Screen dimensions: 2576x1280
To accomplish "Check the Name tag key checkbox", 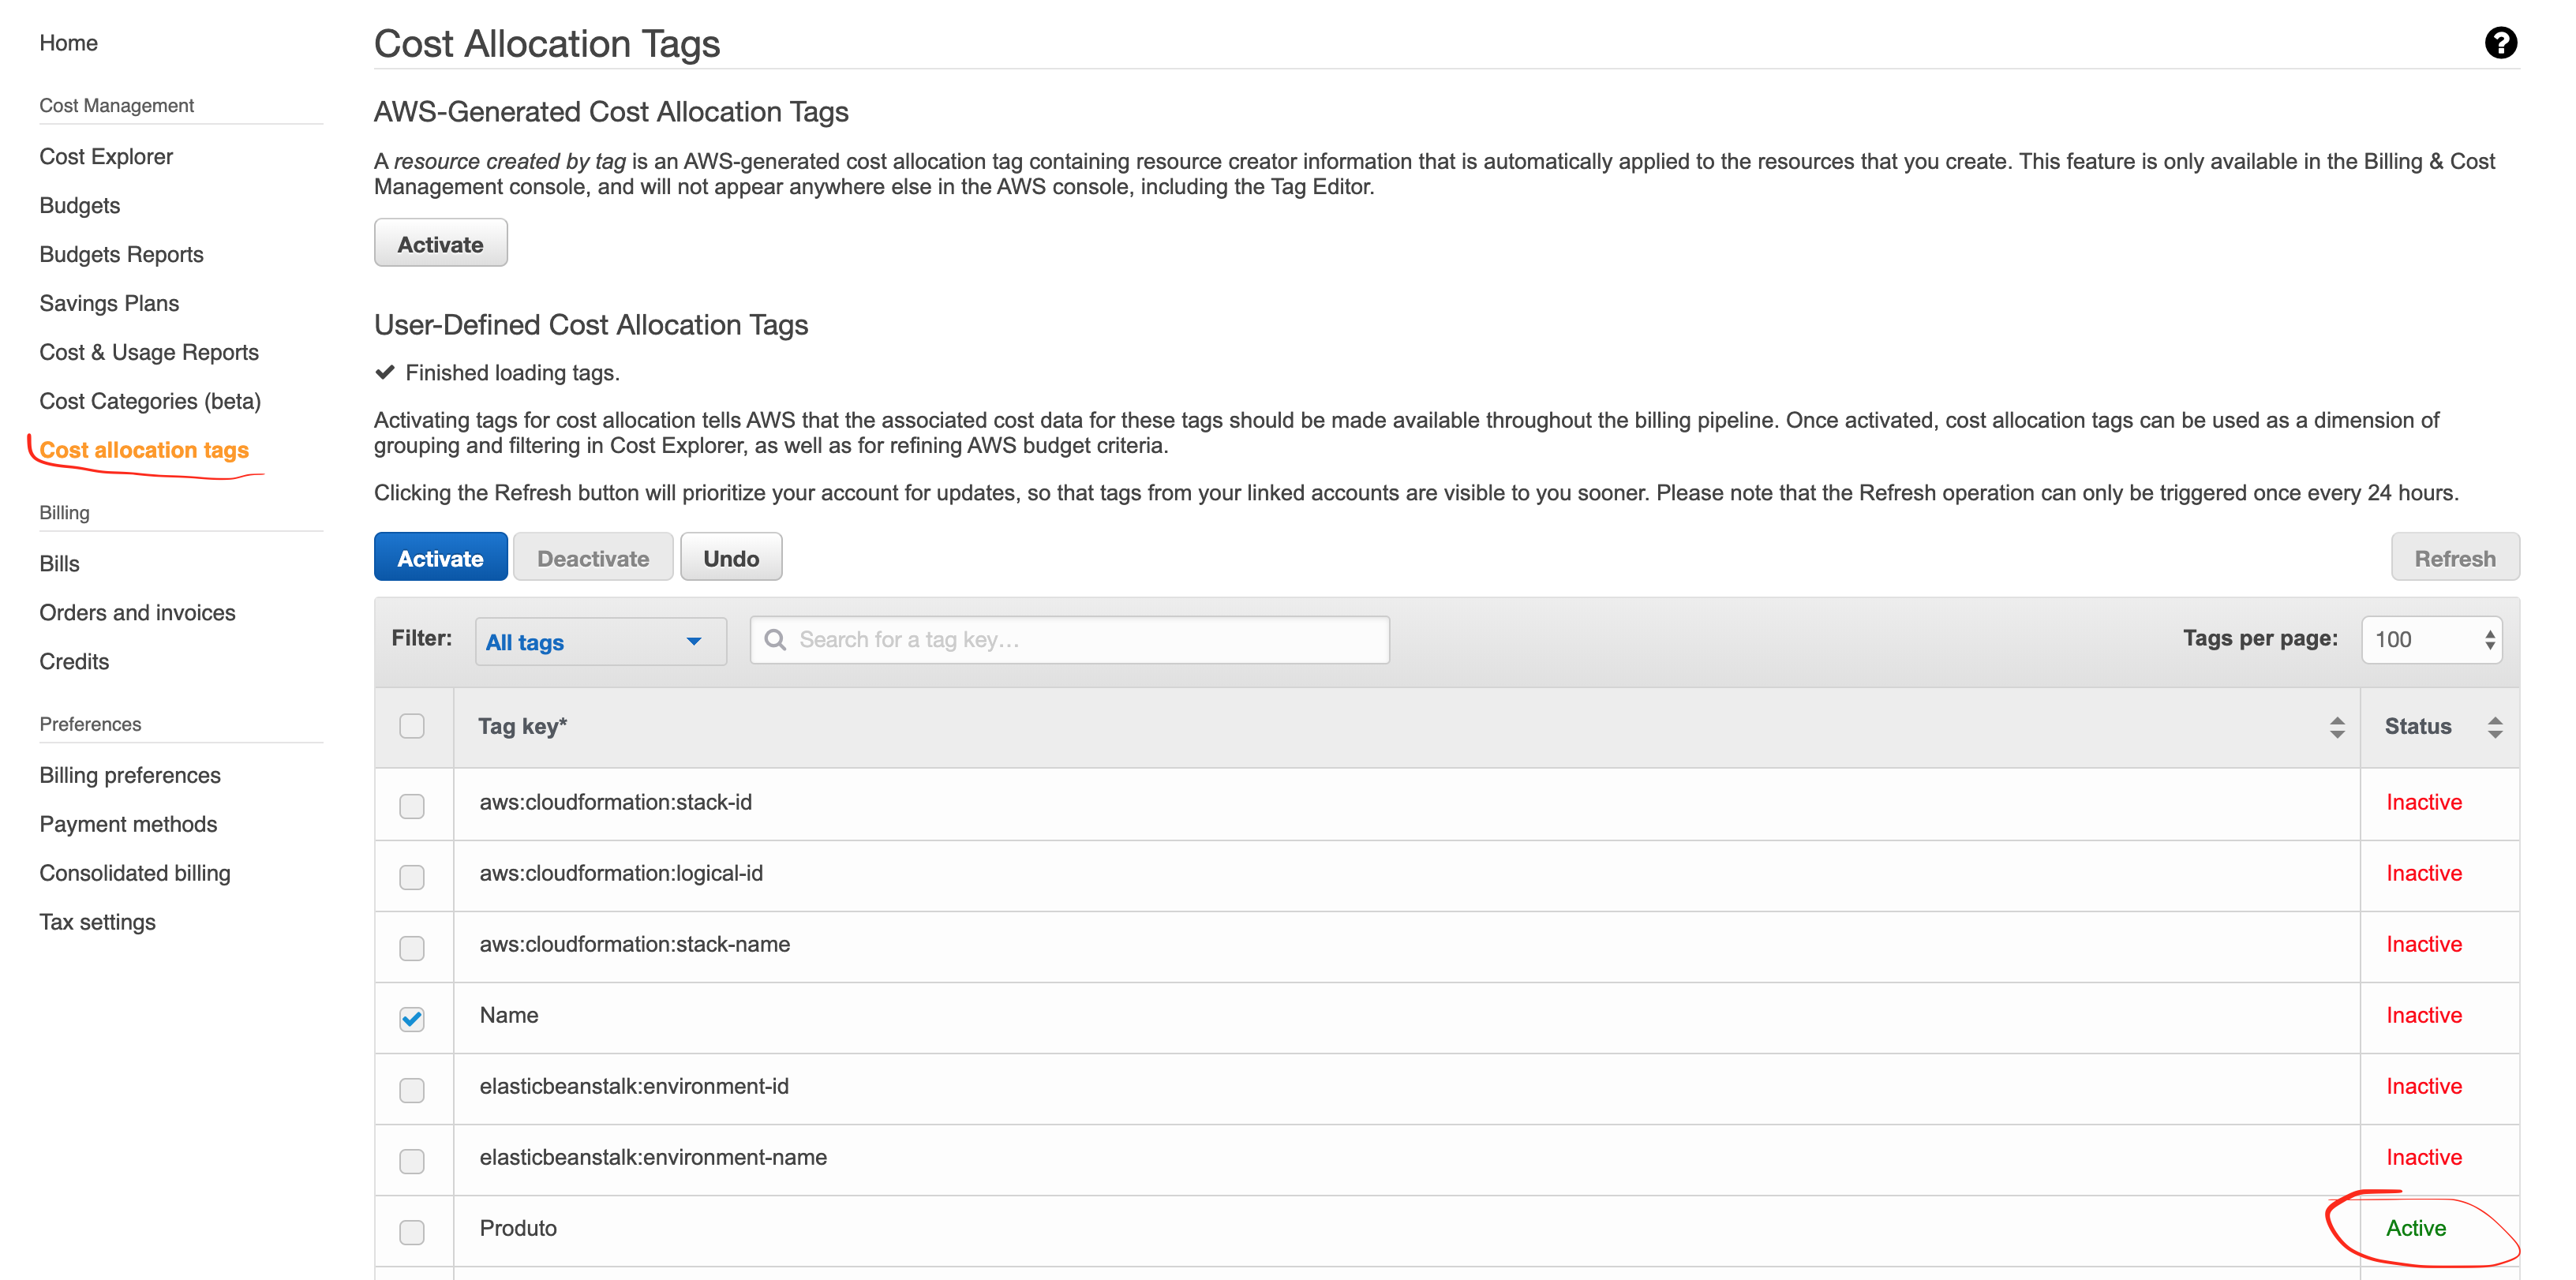I will pos(414,1016).
